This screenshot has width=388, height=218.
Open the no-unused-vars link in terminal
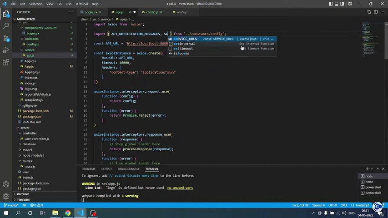click(180, 188)
